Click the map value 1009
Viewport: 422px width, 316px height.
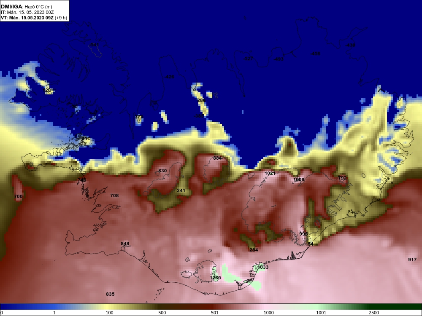point(299,179)
